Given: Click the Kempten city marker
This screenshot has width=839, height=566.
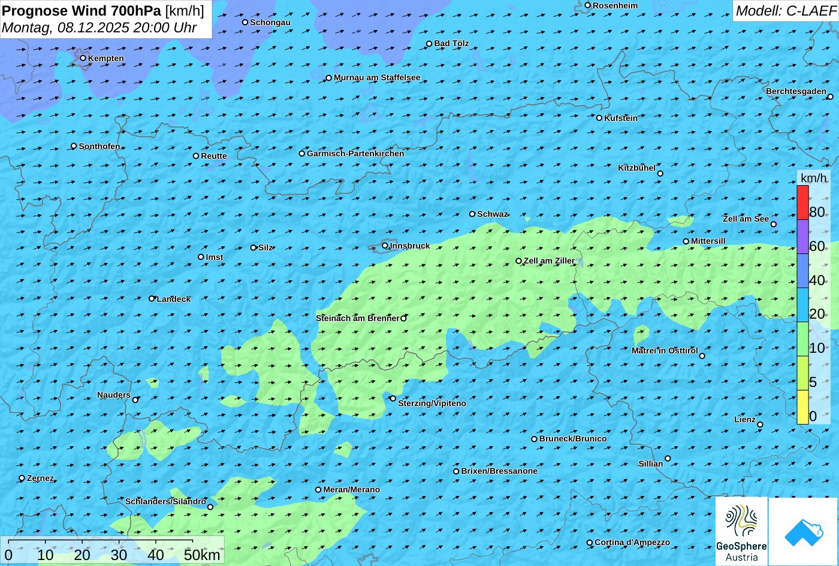Looking at the screenshot, I should [83, 58].
